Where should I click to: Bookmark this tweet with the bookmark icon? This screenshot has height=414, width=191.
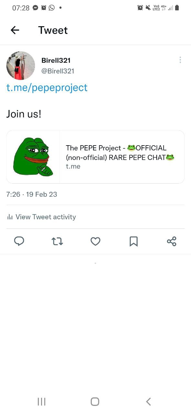pyautogui.click(x=133, y=241)
